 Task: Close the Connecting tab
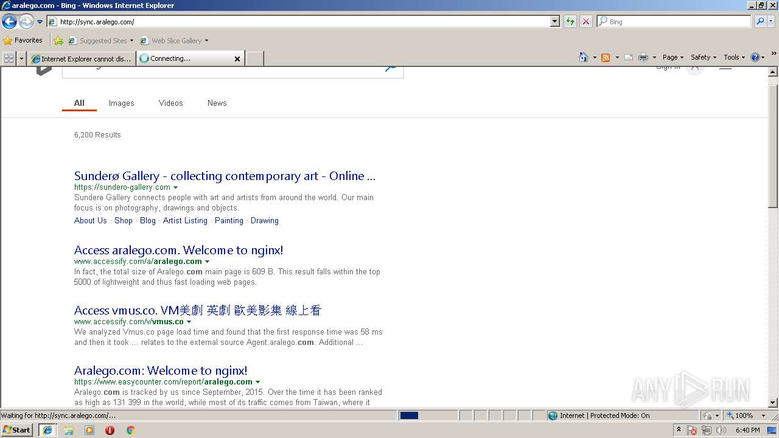[x=237, y=59]
